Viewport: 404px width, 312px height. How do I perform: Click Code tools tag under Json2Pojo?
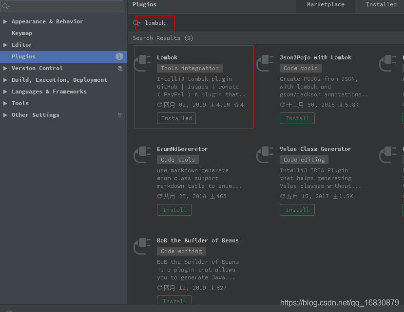point(300,68)
